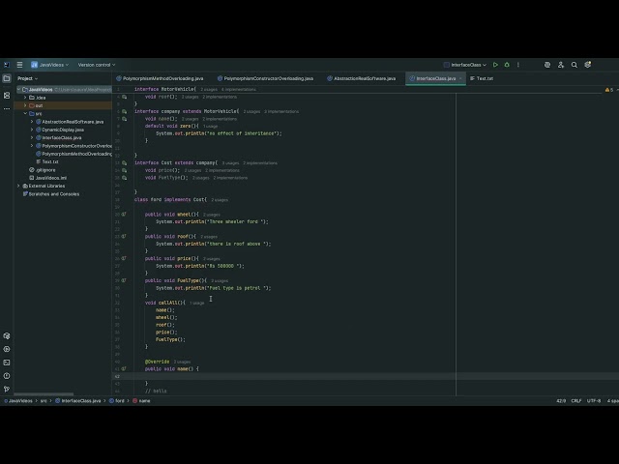
Task: Expand AbstractionRealSoftware.java in the project tree
Action: [x=32, y=122]
